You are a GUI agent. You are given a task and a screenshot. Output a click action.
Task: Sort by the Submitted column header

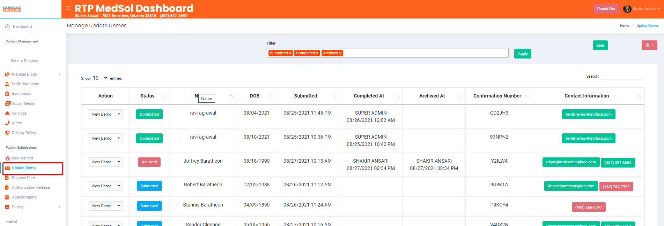[x=308, y=96]
